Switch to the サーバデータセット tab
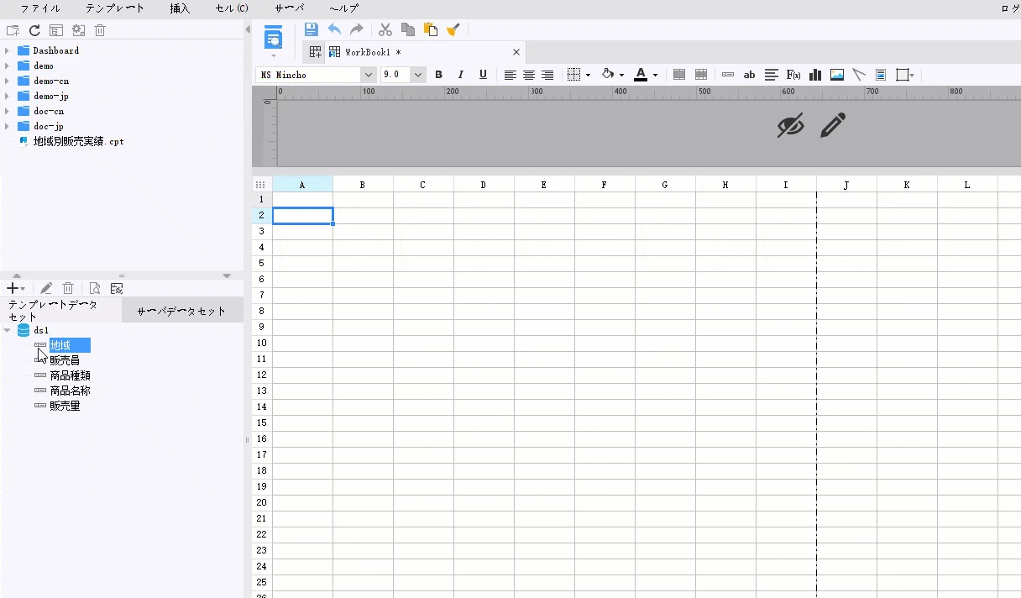This screenshot has height=598, width=1021. (182, 311)
